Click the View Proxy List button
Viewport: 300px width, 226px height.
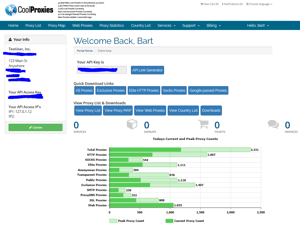point(88,111)
